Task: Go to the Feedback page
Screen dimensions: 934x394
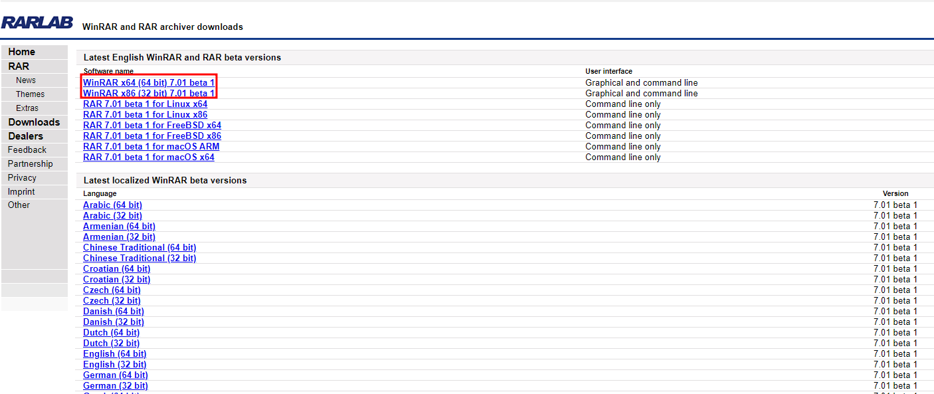Action: (x=27, y=150)
